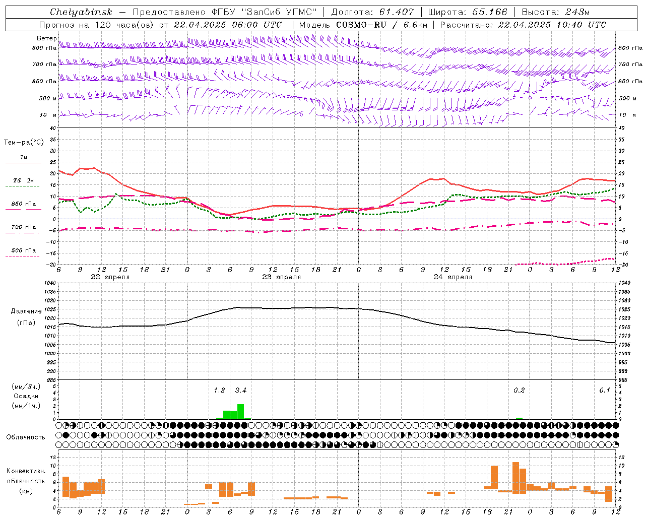The height and width of the screenshot is (516, 645).
Task: Click the 'Осадки' precipitation panel label
Action: pos(26,396)
